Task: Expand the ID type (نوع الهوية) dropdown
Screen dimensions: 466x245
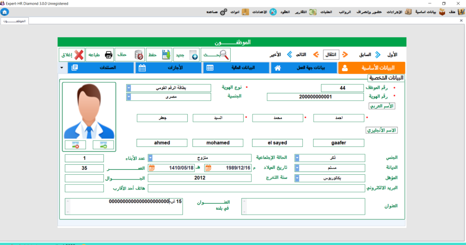Action: 129,87
